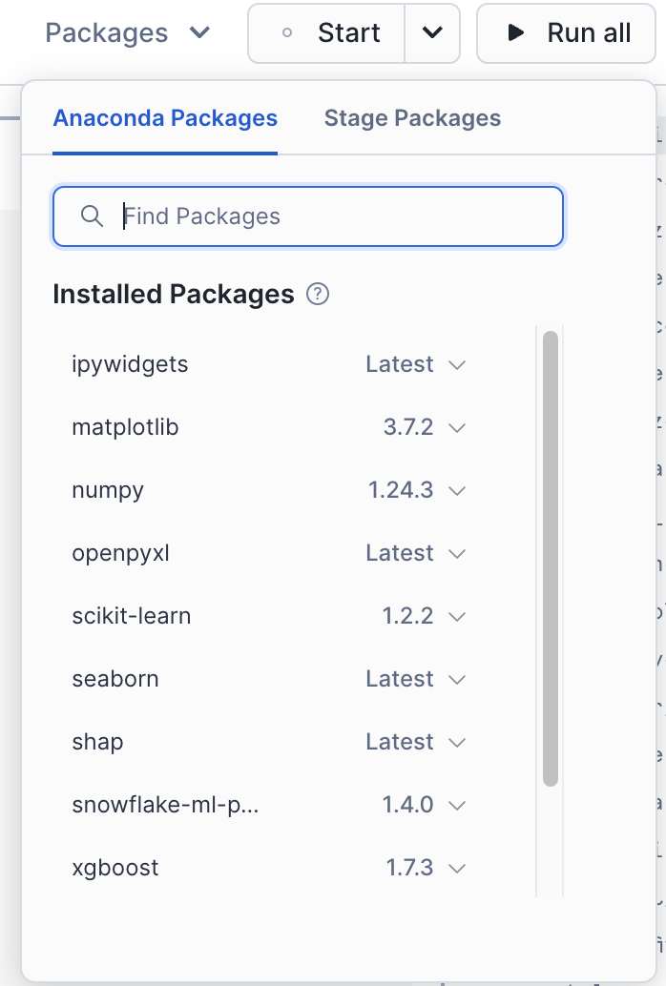This screenshot has width=666, height=986.
Task: Switch to the Stage Packages tab
Action: tap(411, 118)
